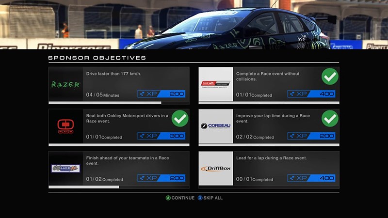
Task: Click '04 / 05 Minutes' progress text
Action: pos(103,95)
